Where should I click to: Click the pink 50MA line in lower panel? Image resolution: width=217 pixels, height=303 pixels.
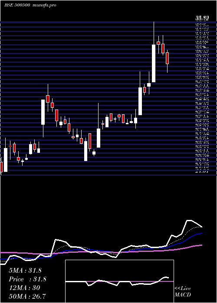101,251
